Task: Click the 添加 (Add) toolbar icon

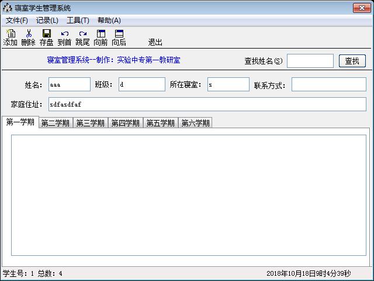Action: pyautogui.click(x=11, y=37)
